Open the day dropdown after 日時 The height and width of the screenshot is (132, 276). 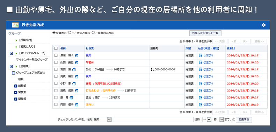click(x=207, y=119)
